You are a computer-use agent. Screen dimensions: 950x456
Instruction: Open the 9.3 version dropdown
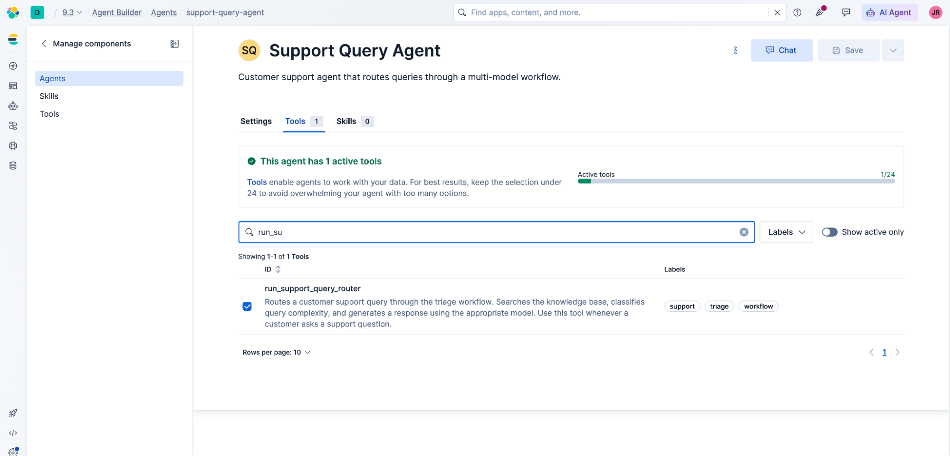point(72,12)
